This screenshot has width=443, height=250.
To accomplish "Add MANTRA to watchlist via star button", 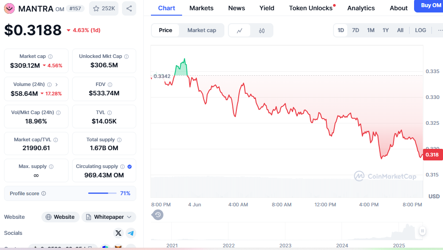I will click(104, 8).
